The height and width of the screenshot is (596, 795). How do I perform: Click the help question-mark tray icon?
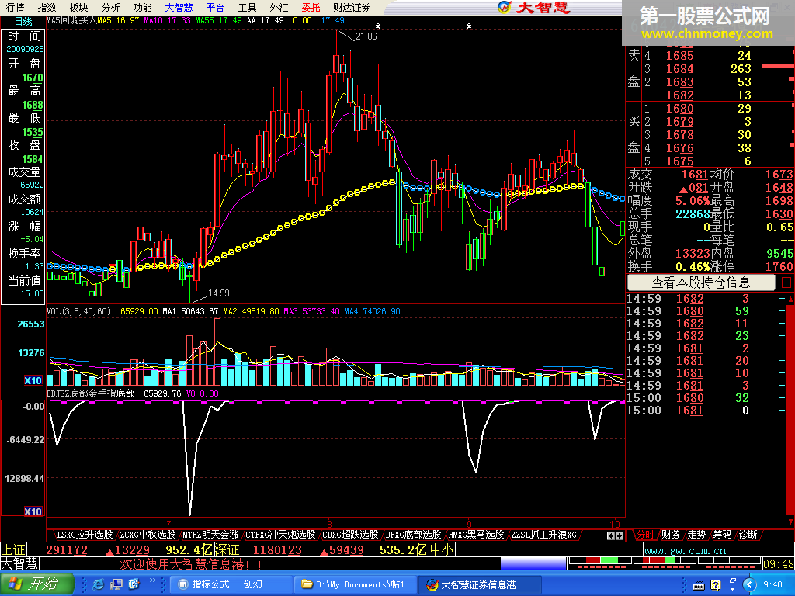tap(715, 586)
